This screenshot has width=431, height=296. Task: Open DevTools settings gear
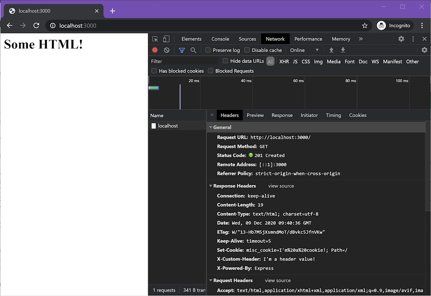[x=401, y=39]
